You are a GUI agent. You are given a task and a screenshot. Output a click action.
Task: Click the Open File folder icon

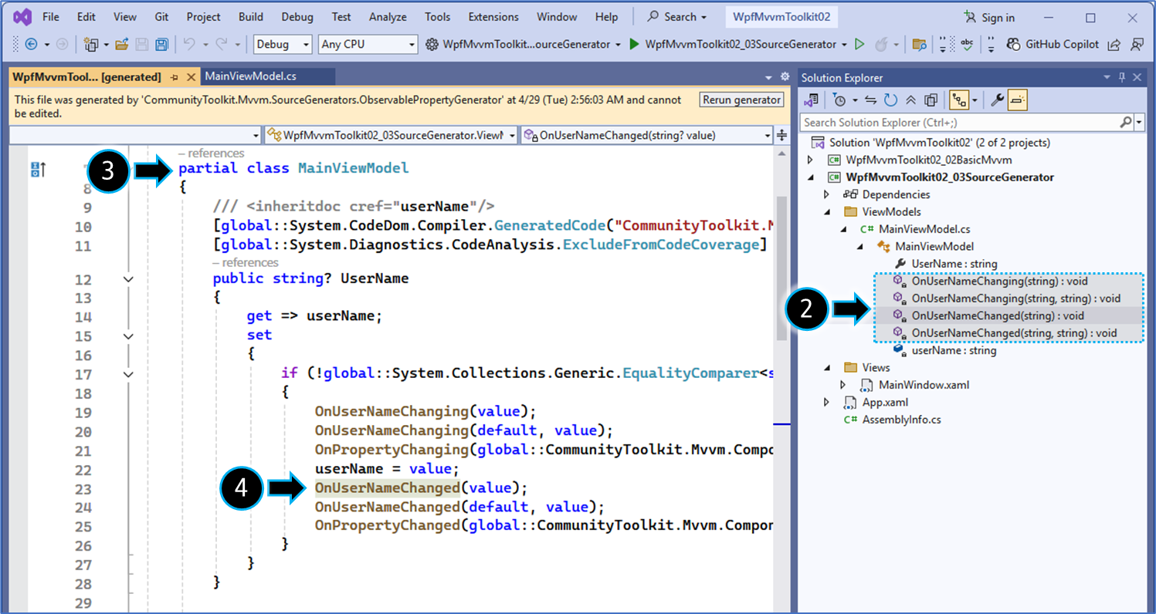[122, 45]
